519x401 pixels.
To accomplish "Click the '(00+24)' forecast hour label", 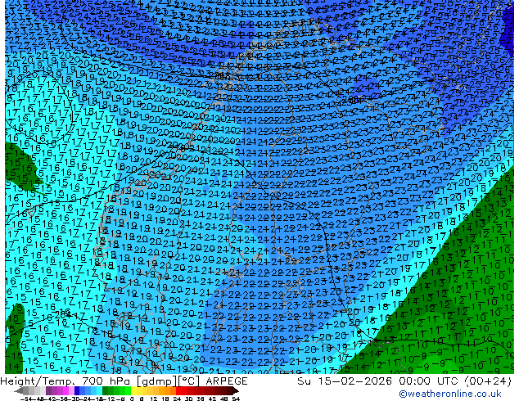I will click(x=488, y=381).
